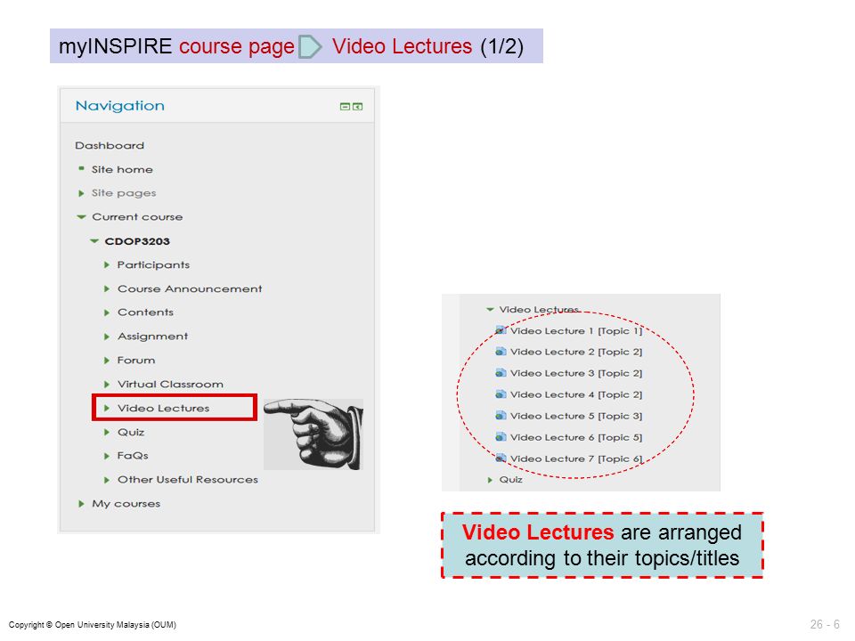Image resolution: width=855 pixels, height=641 pixels.
Task: Click the expanded Video Lectures heading
Action: (539, 310)
